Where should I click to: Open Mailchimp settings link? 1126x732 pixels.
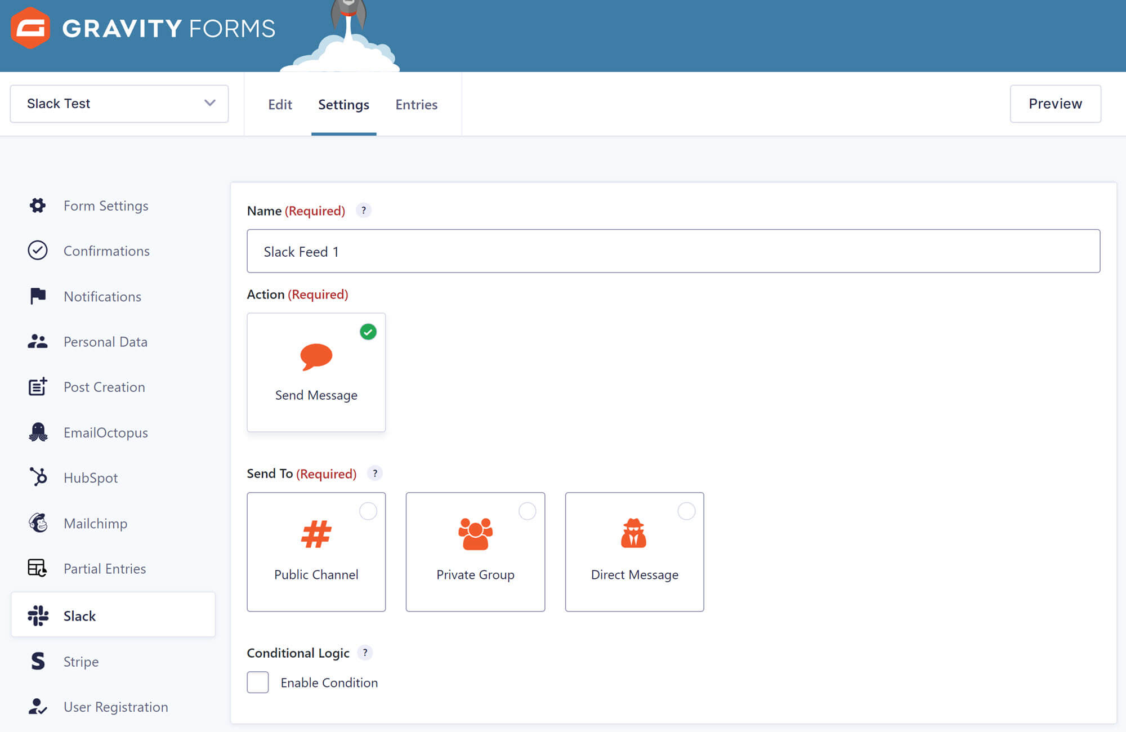point(95,523)
